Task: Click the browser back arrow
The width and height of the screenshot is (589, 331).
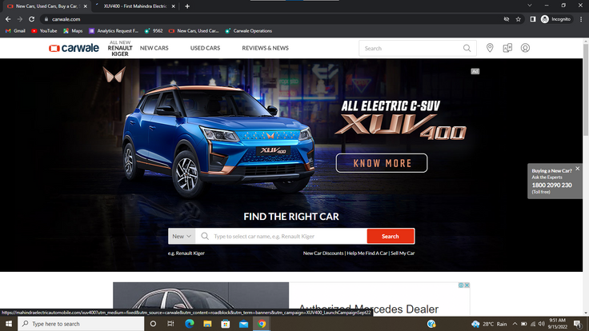Action: [x=8, y=19]
